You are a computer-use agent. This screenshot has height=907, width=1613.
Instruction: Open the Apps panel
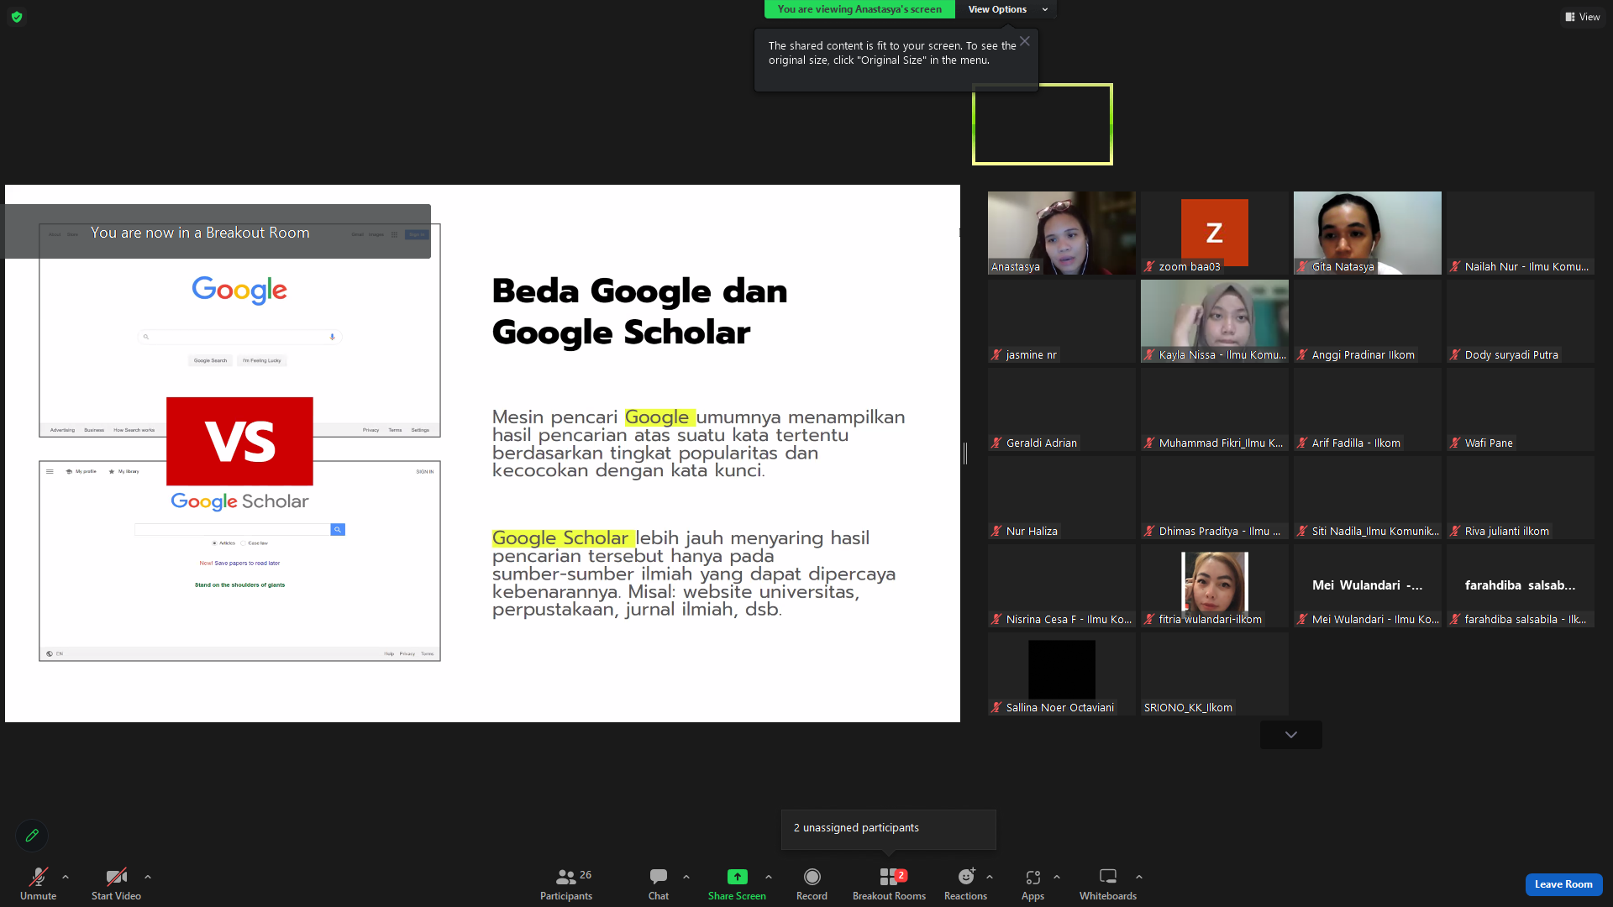pyautogui.click(x=1032, y=884)
